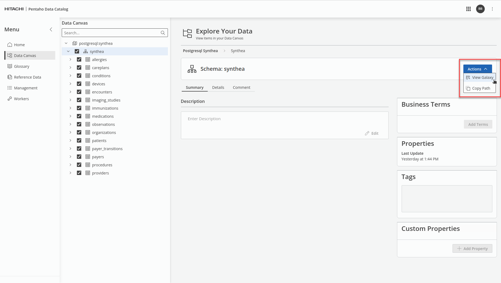Select View Galaxy from Actions menu
This screenshot has height=283, width=501.
pyautogui.click(x=480, y=78)
